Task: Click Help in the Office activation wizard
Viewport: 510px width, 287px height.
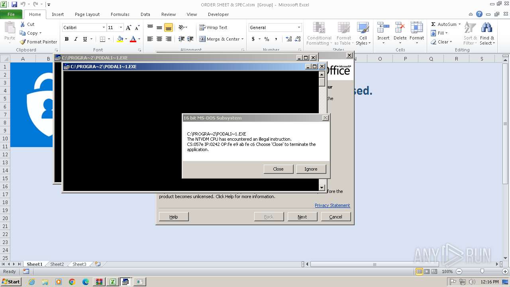Action: click(174, 217)
